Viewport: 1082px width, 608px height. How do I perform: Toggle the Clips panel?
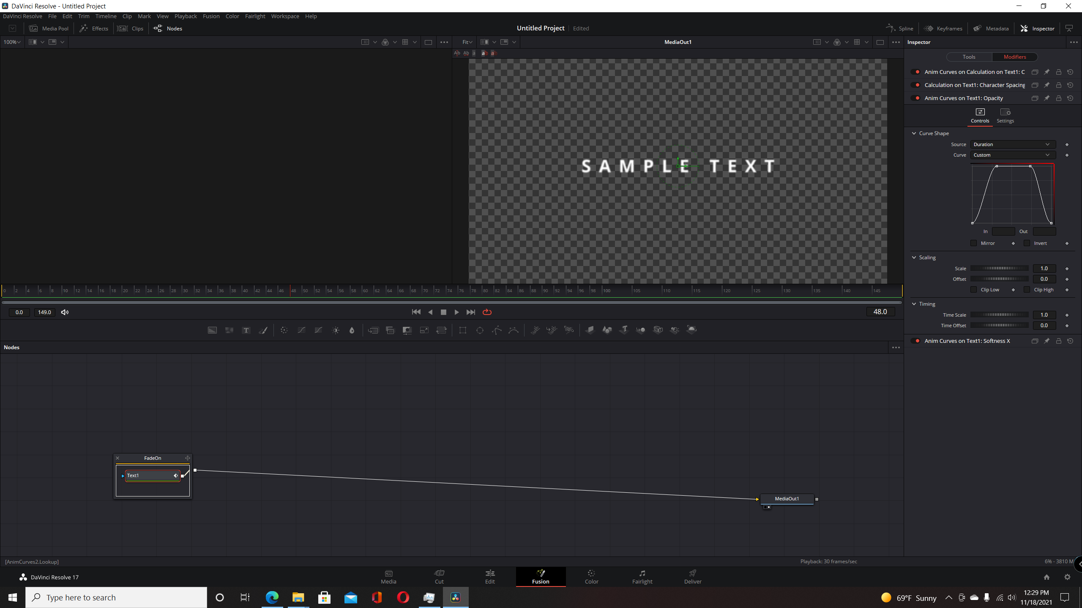(x=131, y=28)
